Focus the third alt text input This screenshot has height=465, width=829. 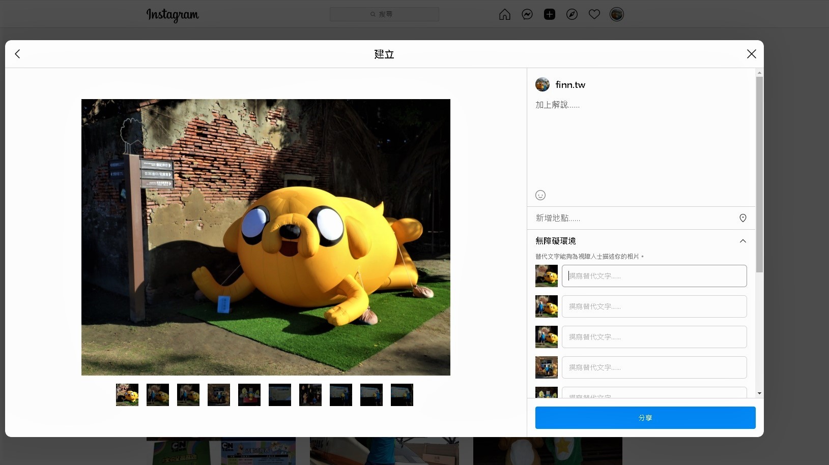pos(654,337)
